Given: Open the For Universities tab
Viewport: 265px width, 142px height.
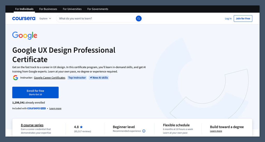Looking at the screenshot, I should point(72,9).
